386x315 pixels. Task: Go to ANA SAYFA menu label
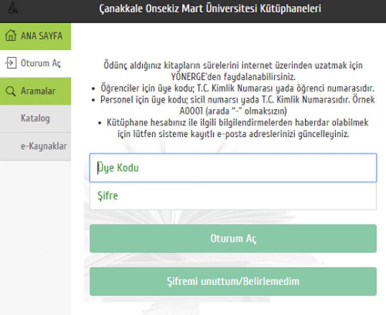(42, 36)
